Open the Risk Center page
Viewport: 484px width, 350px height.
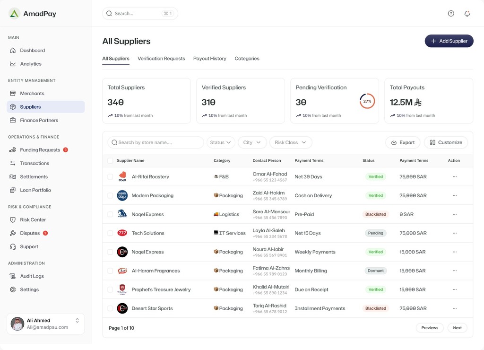point(33,220)
